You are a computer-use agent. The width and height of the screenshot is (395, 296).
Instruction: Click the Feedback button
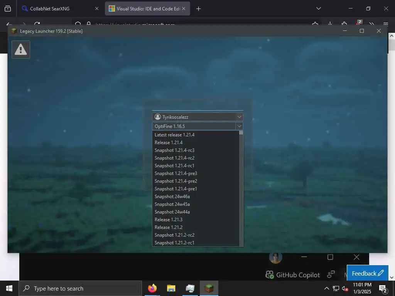point(368,273)
